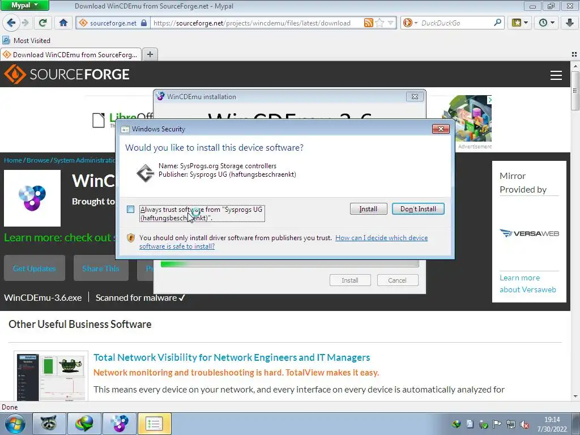Screen dimensions: 580x435
Task: Reload the page with the refresh icon
Action: pos(43,23)
